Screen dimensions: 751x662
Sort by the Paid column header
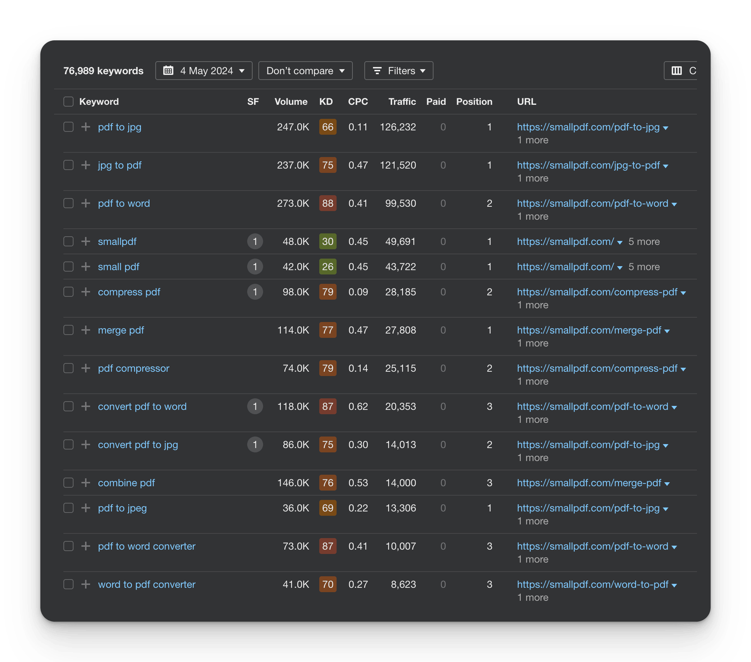[x=436, y=102]
